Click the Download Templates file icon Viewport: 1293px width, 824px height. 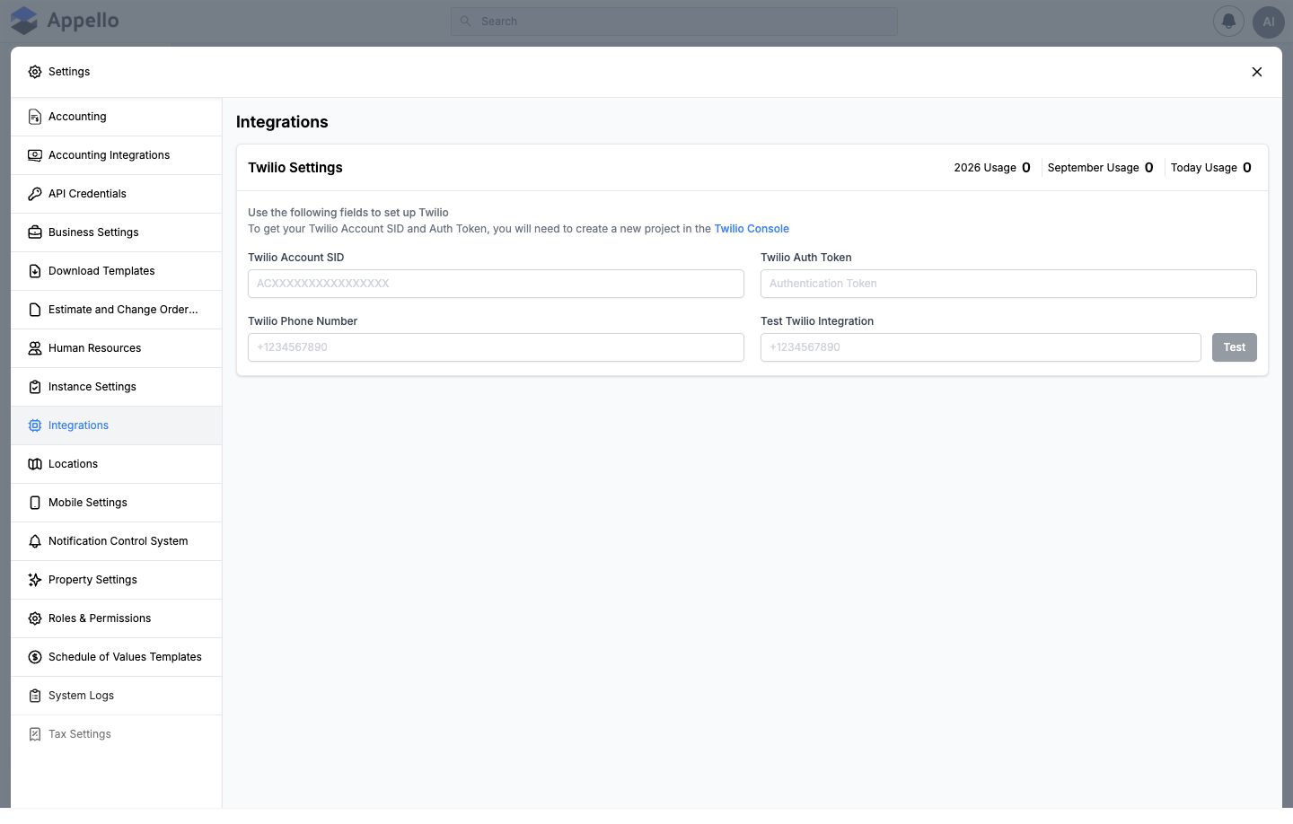35,271
